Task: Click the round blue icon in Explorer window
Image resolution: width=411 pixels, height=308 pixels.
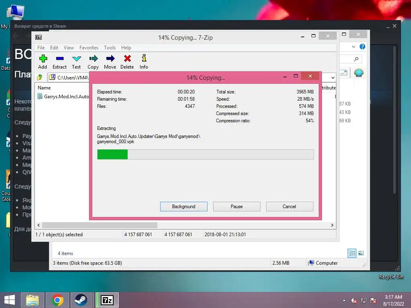Action: pos(358,73)
